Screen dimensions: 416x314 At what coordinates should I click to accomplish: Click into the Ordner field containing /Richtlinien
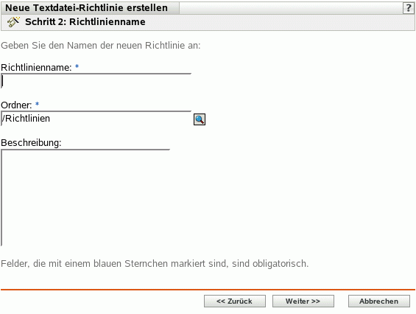[96, 119]
